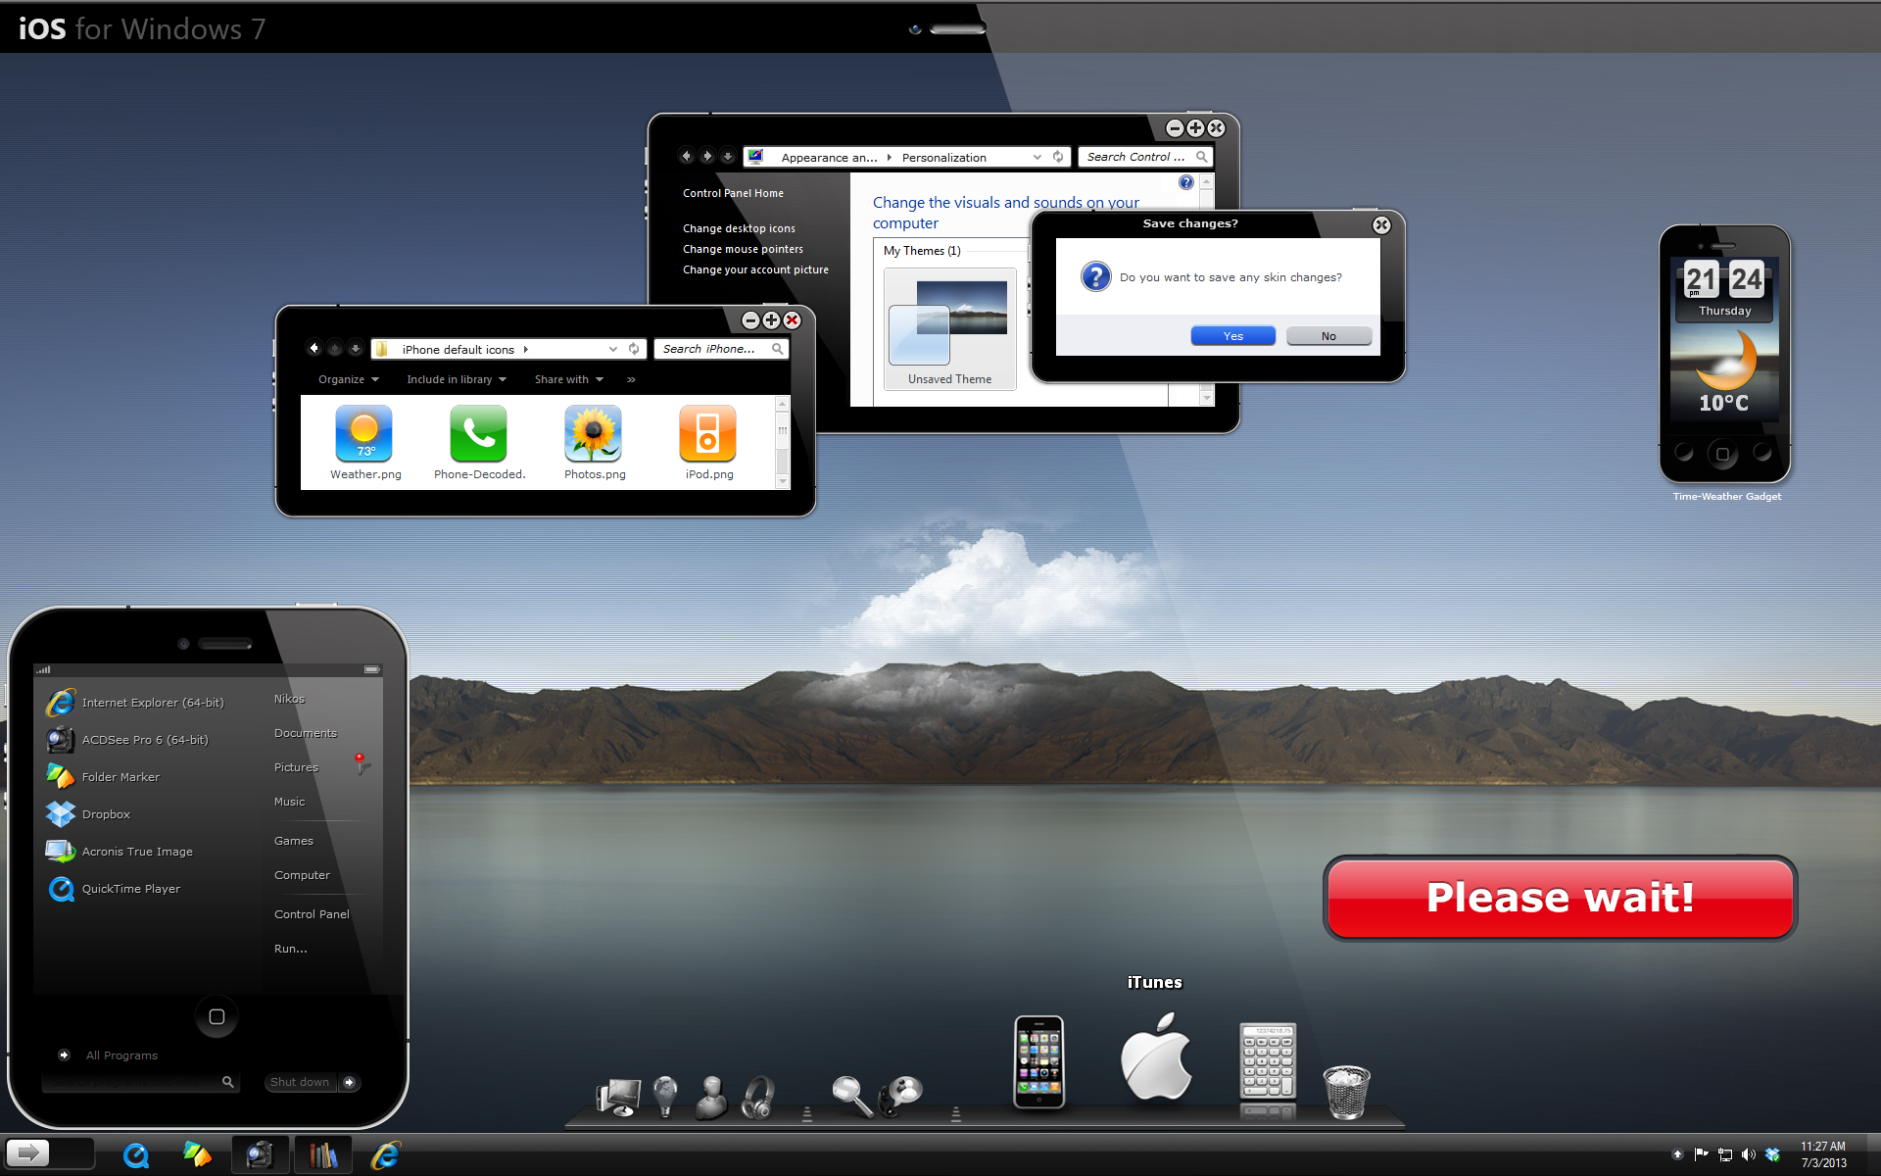This screenshot has height=1176, width=1881.
Task: Launch Internet Explorer from the taskbar
Action: coord(386,1155)
